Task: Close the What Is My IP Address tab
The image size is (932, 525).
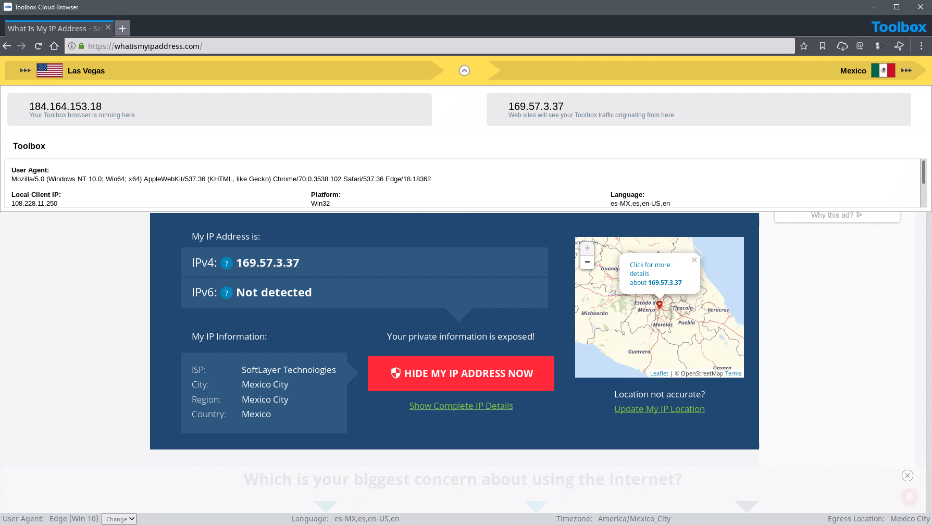Action: point(108,27)
